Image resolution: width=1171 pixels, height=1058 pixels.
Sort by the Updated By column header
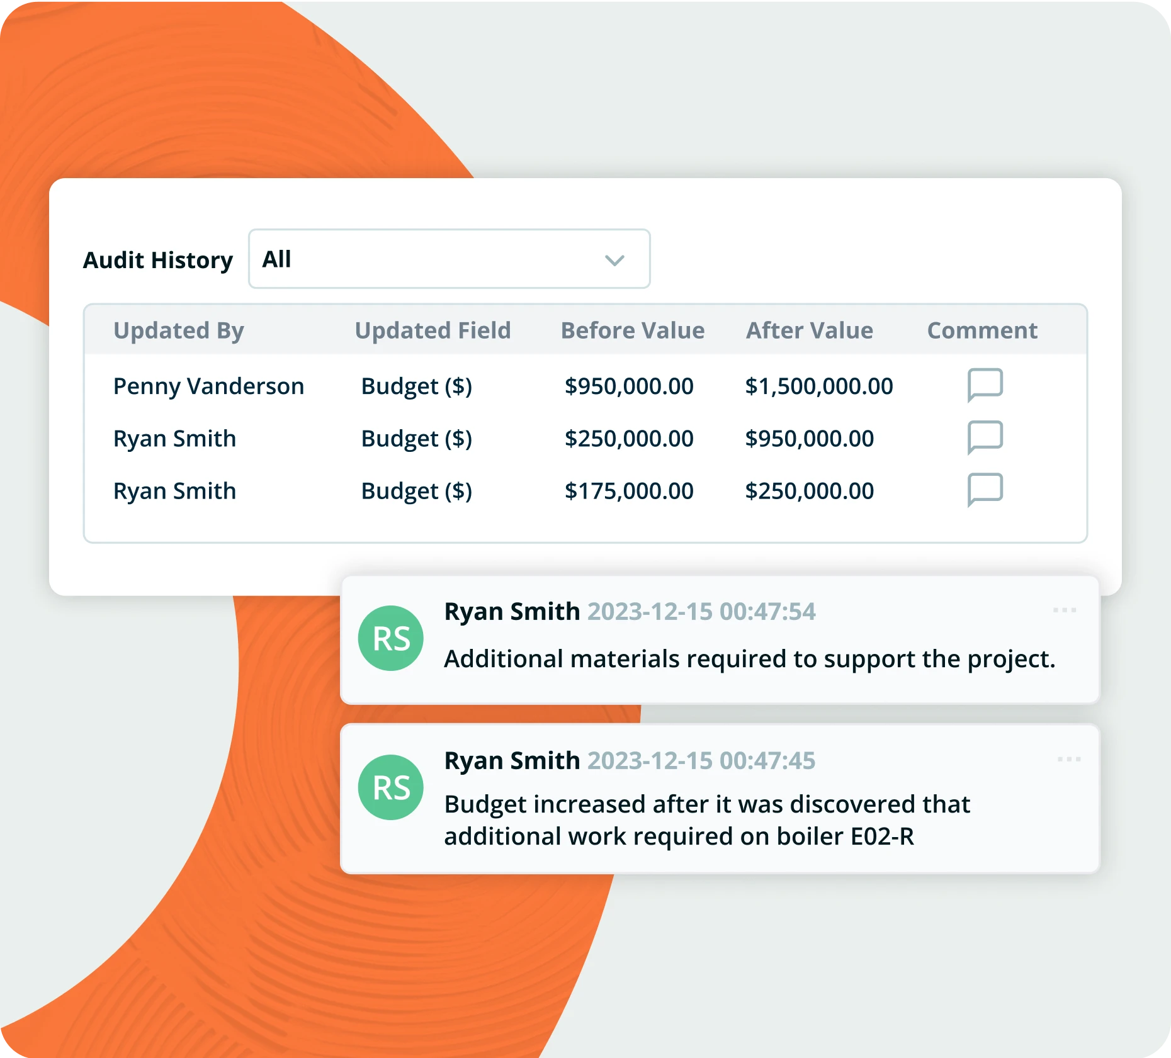click(x=178, y=330)
